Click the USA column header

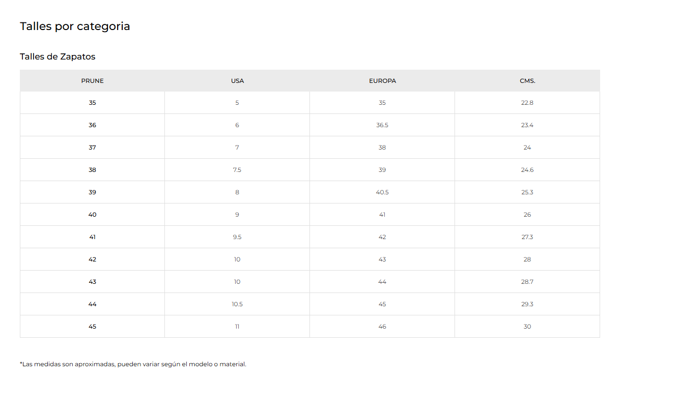pos(237,81)
